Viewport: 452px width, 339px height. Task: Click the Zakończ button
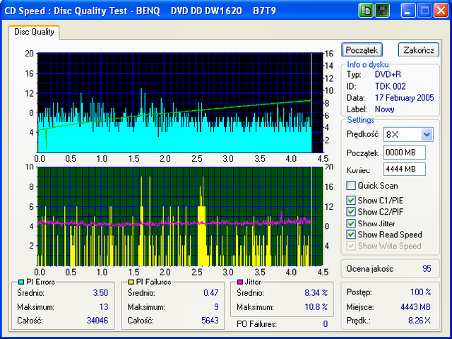pyautogui.click(x=419, y=50)
